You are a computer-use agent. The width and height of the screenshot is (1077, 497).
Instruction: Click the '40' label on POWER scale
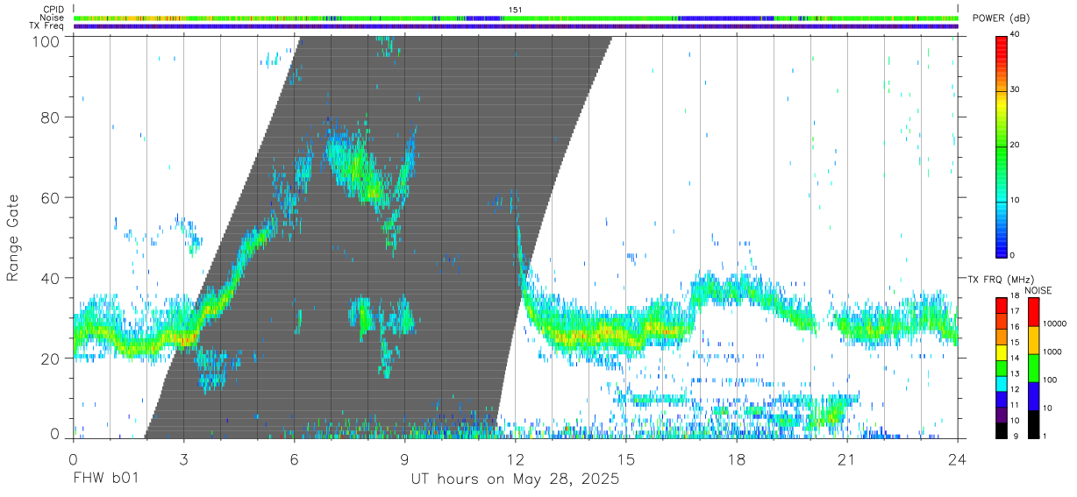pos(1014,35)
